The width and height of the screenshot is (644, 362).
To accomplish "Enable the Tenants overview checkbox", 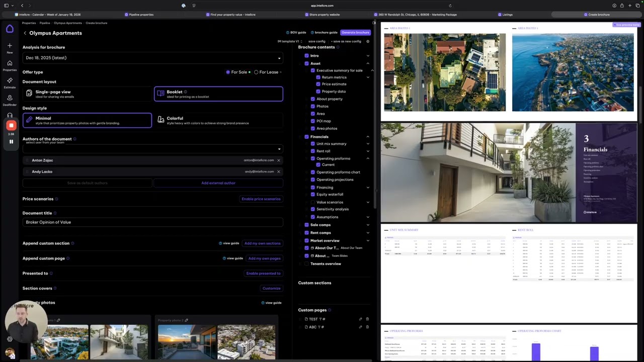I will click(306, 264).
